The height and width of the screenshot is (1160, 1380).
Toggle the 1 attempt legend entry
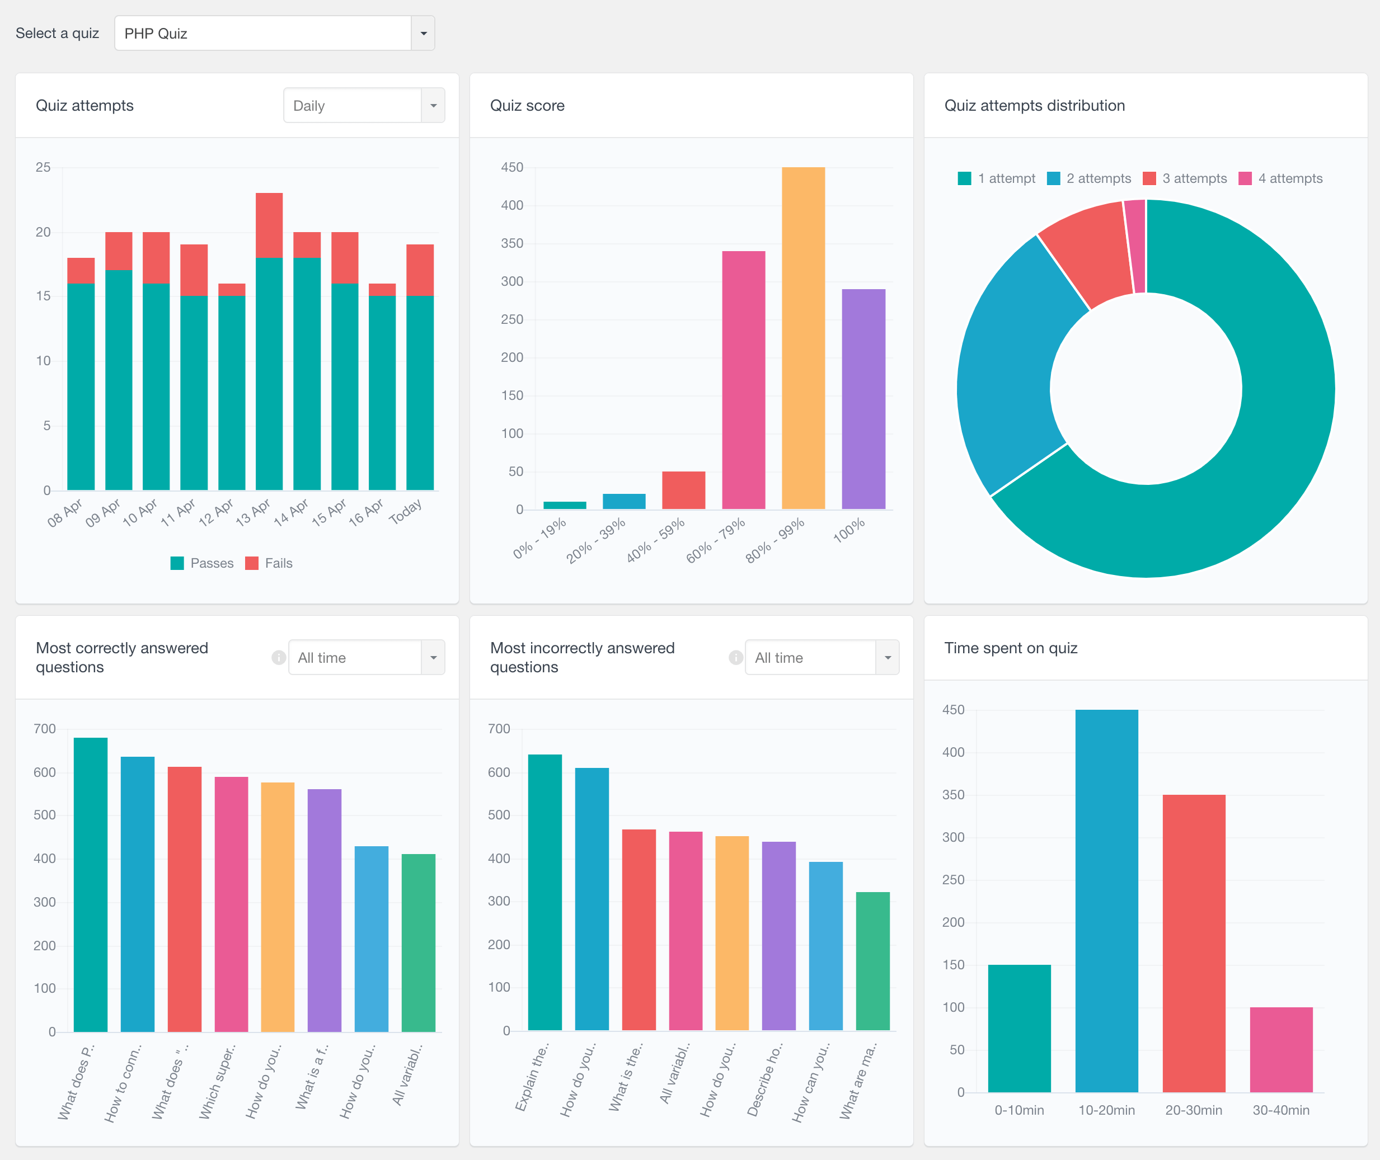[x=997, y=178]
